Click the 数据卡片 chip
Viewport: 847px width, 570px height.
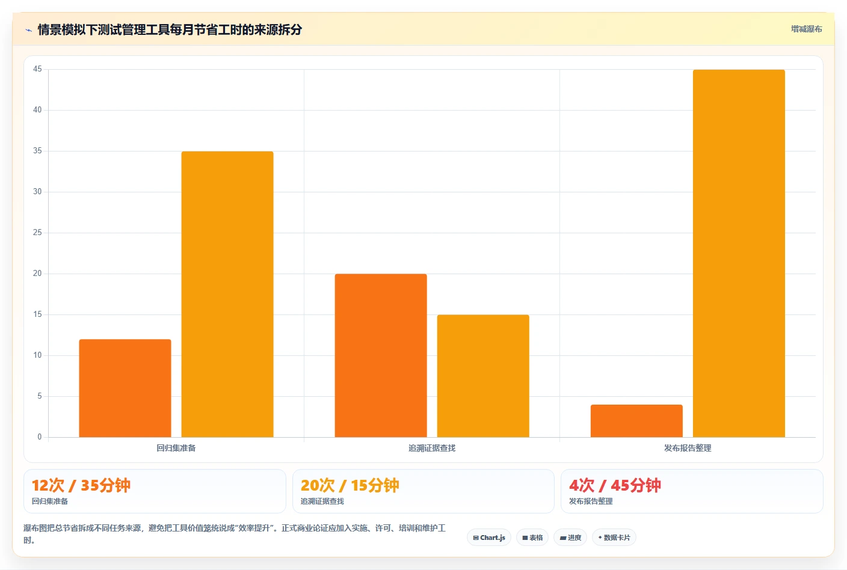[614, 538]
